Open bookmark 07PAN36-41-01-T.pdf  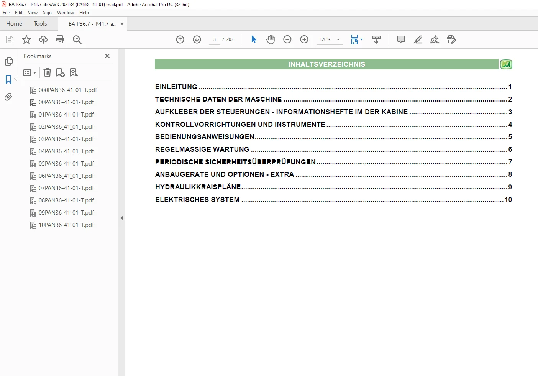[66, 188]
